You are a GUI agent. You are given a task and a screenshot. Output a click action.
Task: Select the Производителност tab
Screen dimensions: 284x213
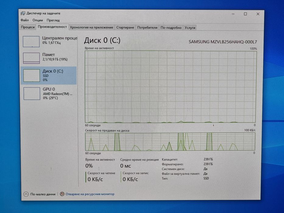(x=52, y=27)
